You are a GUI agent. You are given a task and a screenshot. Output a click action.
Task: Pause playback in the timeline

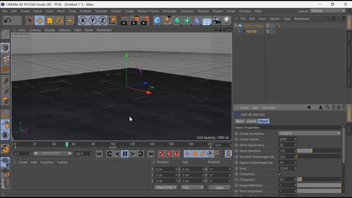[x=125, y=154]
